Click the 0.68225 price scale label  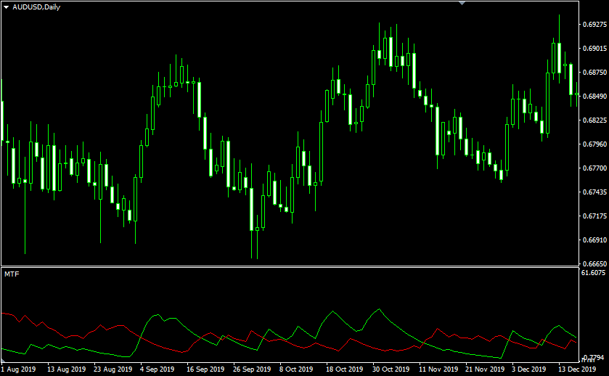[x=594, y=120]
